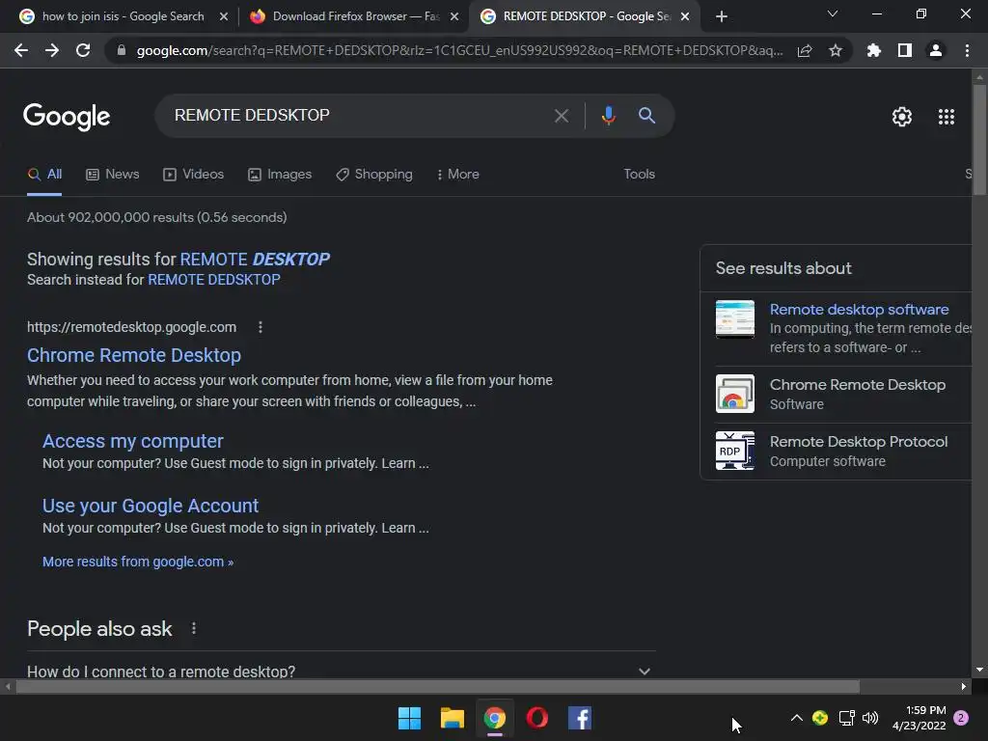Open Windows Start menu
Image resolution: width=988 pixels, height=741 pixels.
[409, 718]
